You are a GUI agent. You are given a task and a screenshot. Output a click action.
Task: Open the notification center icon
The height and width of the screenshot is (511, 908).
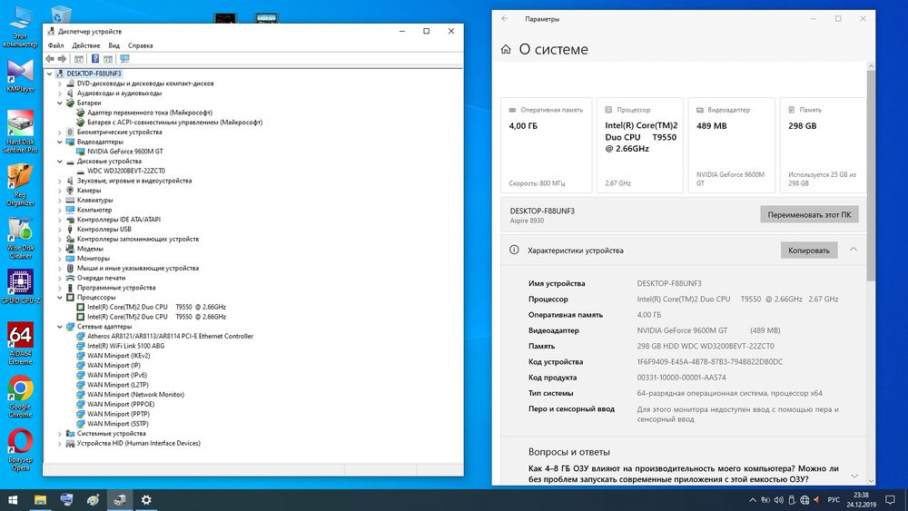tap(890, 500)
